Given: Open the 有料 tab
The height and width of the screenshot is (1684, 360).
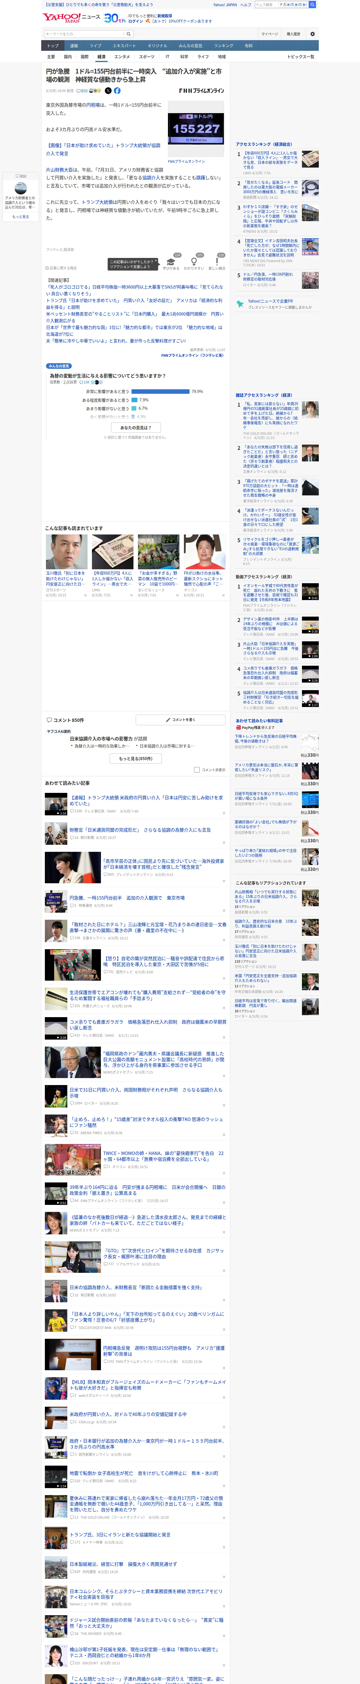Looking at the screenshot, I should 248,46.
